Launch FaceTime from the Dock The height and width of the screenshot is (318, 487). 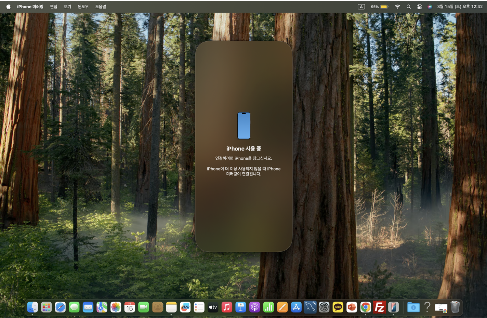pyautogui.click(x=144, y=307)
